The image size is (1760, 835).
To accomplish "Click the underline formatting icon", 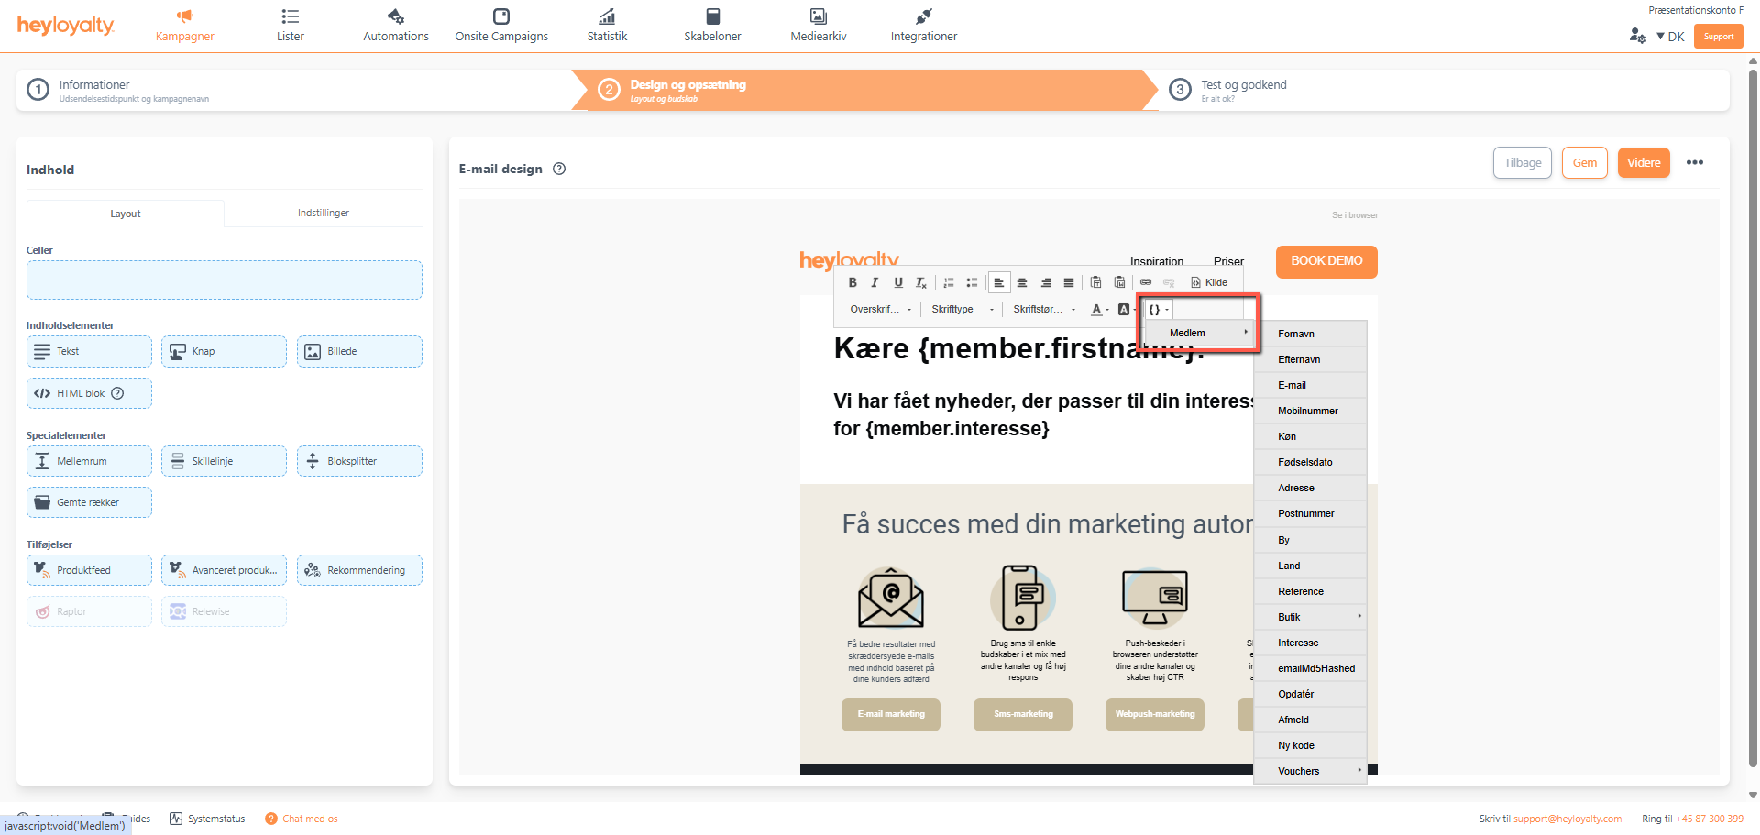I will tap(898, 282).
